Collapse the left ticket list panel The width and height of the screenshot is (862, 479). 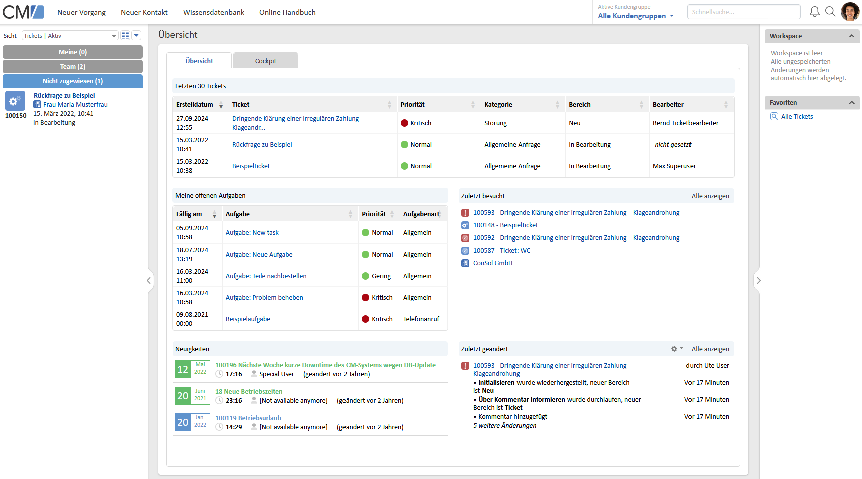tap(149, 281)
